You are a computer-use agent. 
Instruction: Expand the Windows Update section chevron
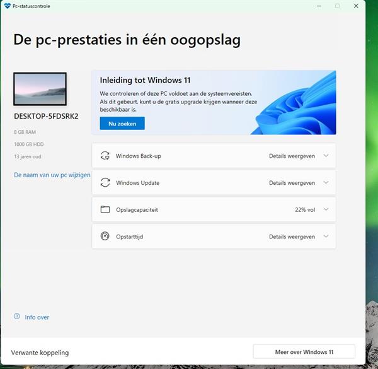[326, 183]
